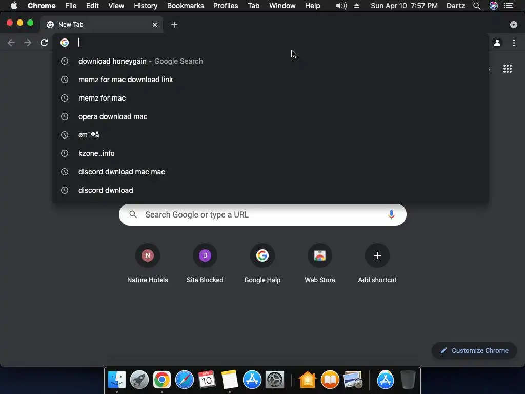The width and height of the screenshot is (525, 394).
Task: Close the New Tab tab
Action: click(x=155, y=25)
